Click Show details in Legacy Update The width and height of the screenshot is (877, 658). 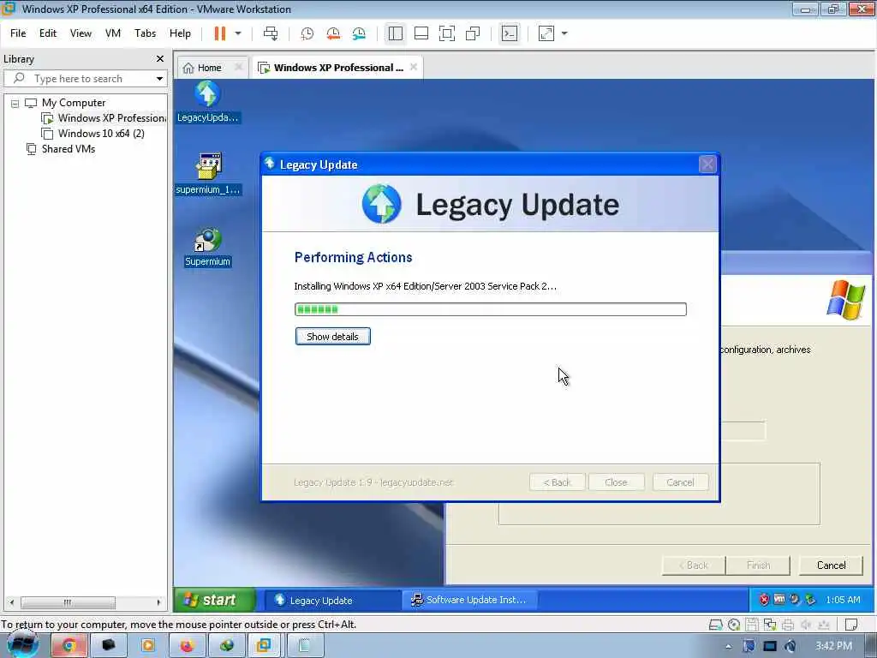(x=333, y=336)
